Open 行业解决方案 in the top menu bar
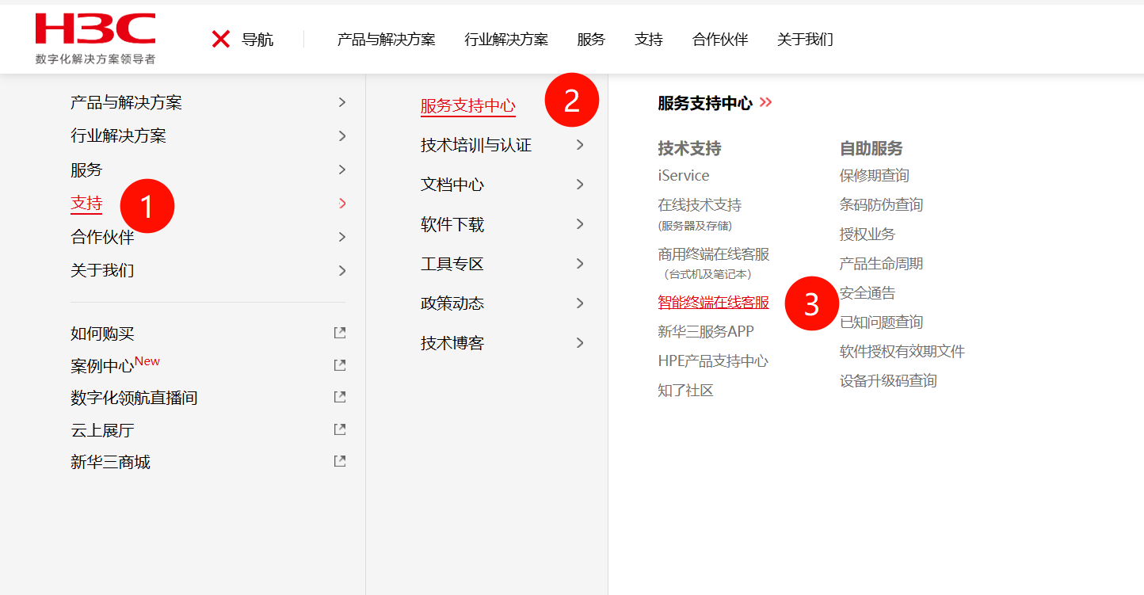Viewport: 1144px width, 595px height. tap(505, 40)
